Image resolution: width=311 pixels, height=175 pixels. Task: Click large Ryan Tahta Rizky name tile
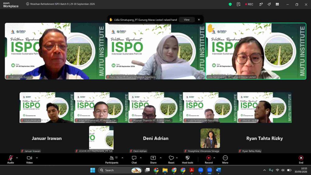[265, 138]
